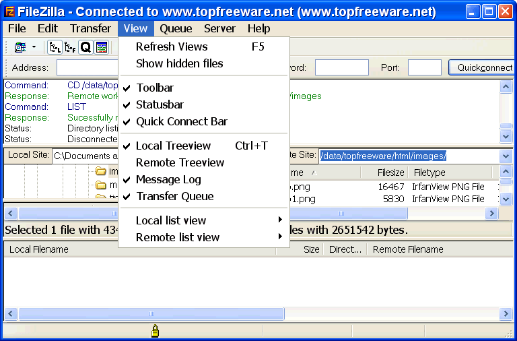Open the Edit menu

[x=48, y=28]
